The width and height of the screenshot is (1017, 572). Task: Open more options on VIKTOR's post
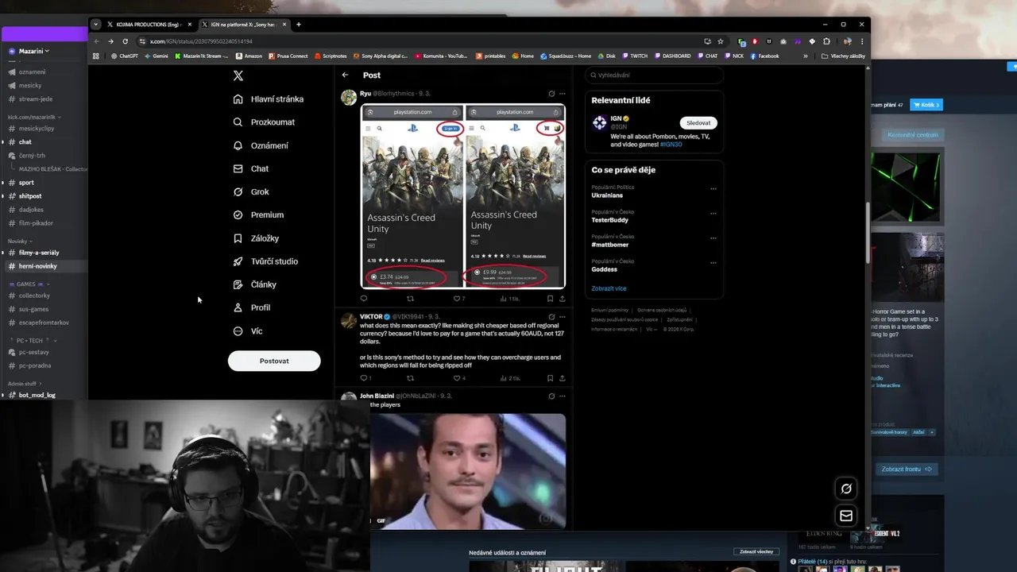tap(563, 317)
